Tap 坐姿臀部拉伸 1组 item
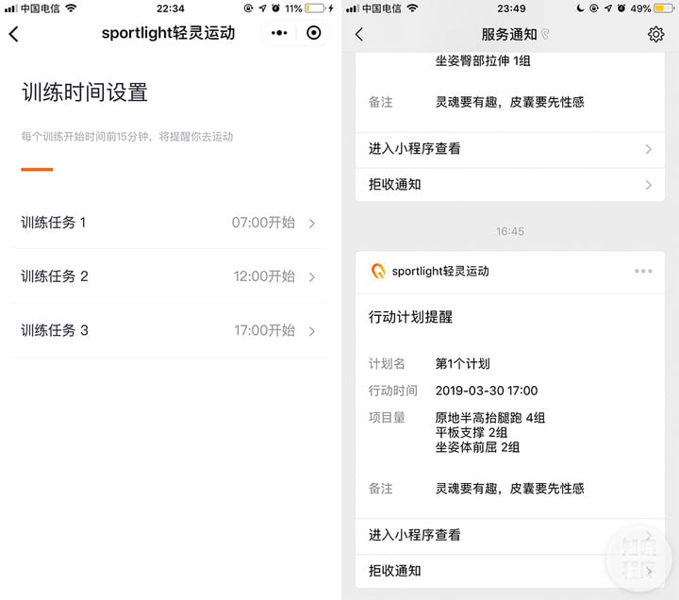The image size is (679, 600). point(483,60)
